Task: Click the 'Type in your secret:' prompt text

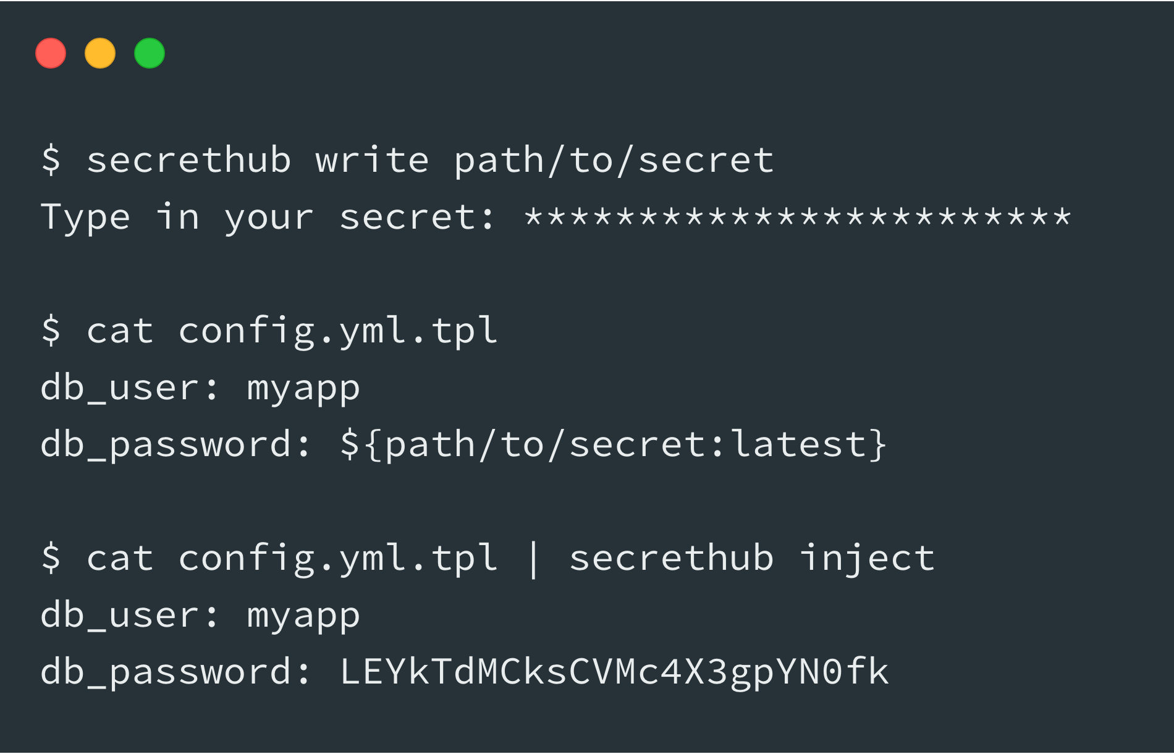Action: (x=268, y=218)
